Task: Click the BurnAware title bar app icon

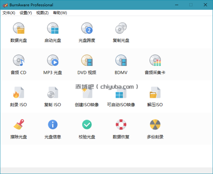Action: click(x=5, y=5)
